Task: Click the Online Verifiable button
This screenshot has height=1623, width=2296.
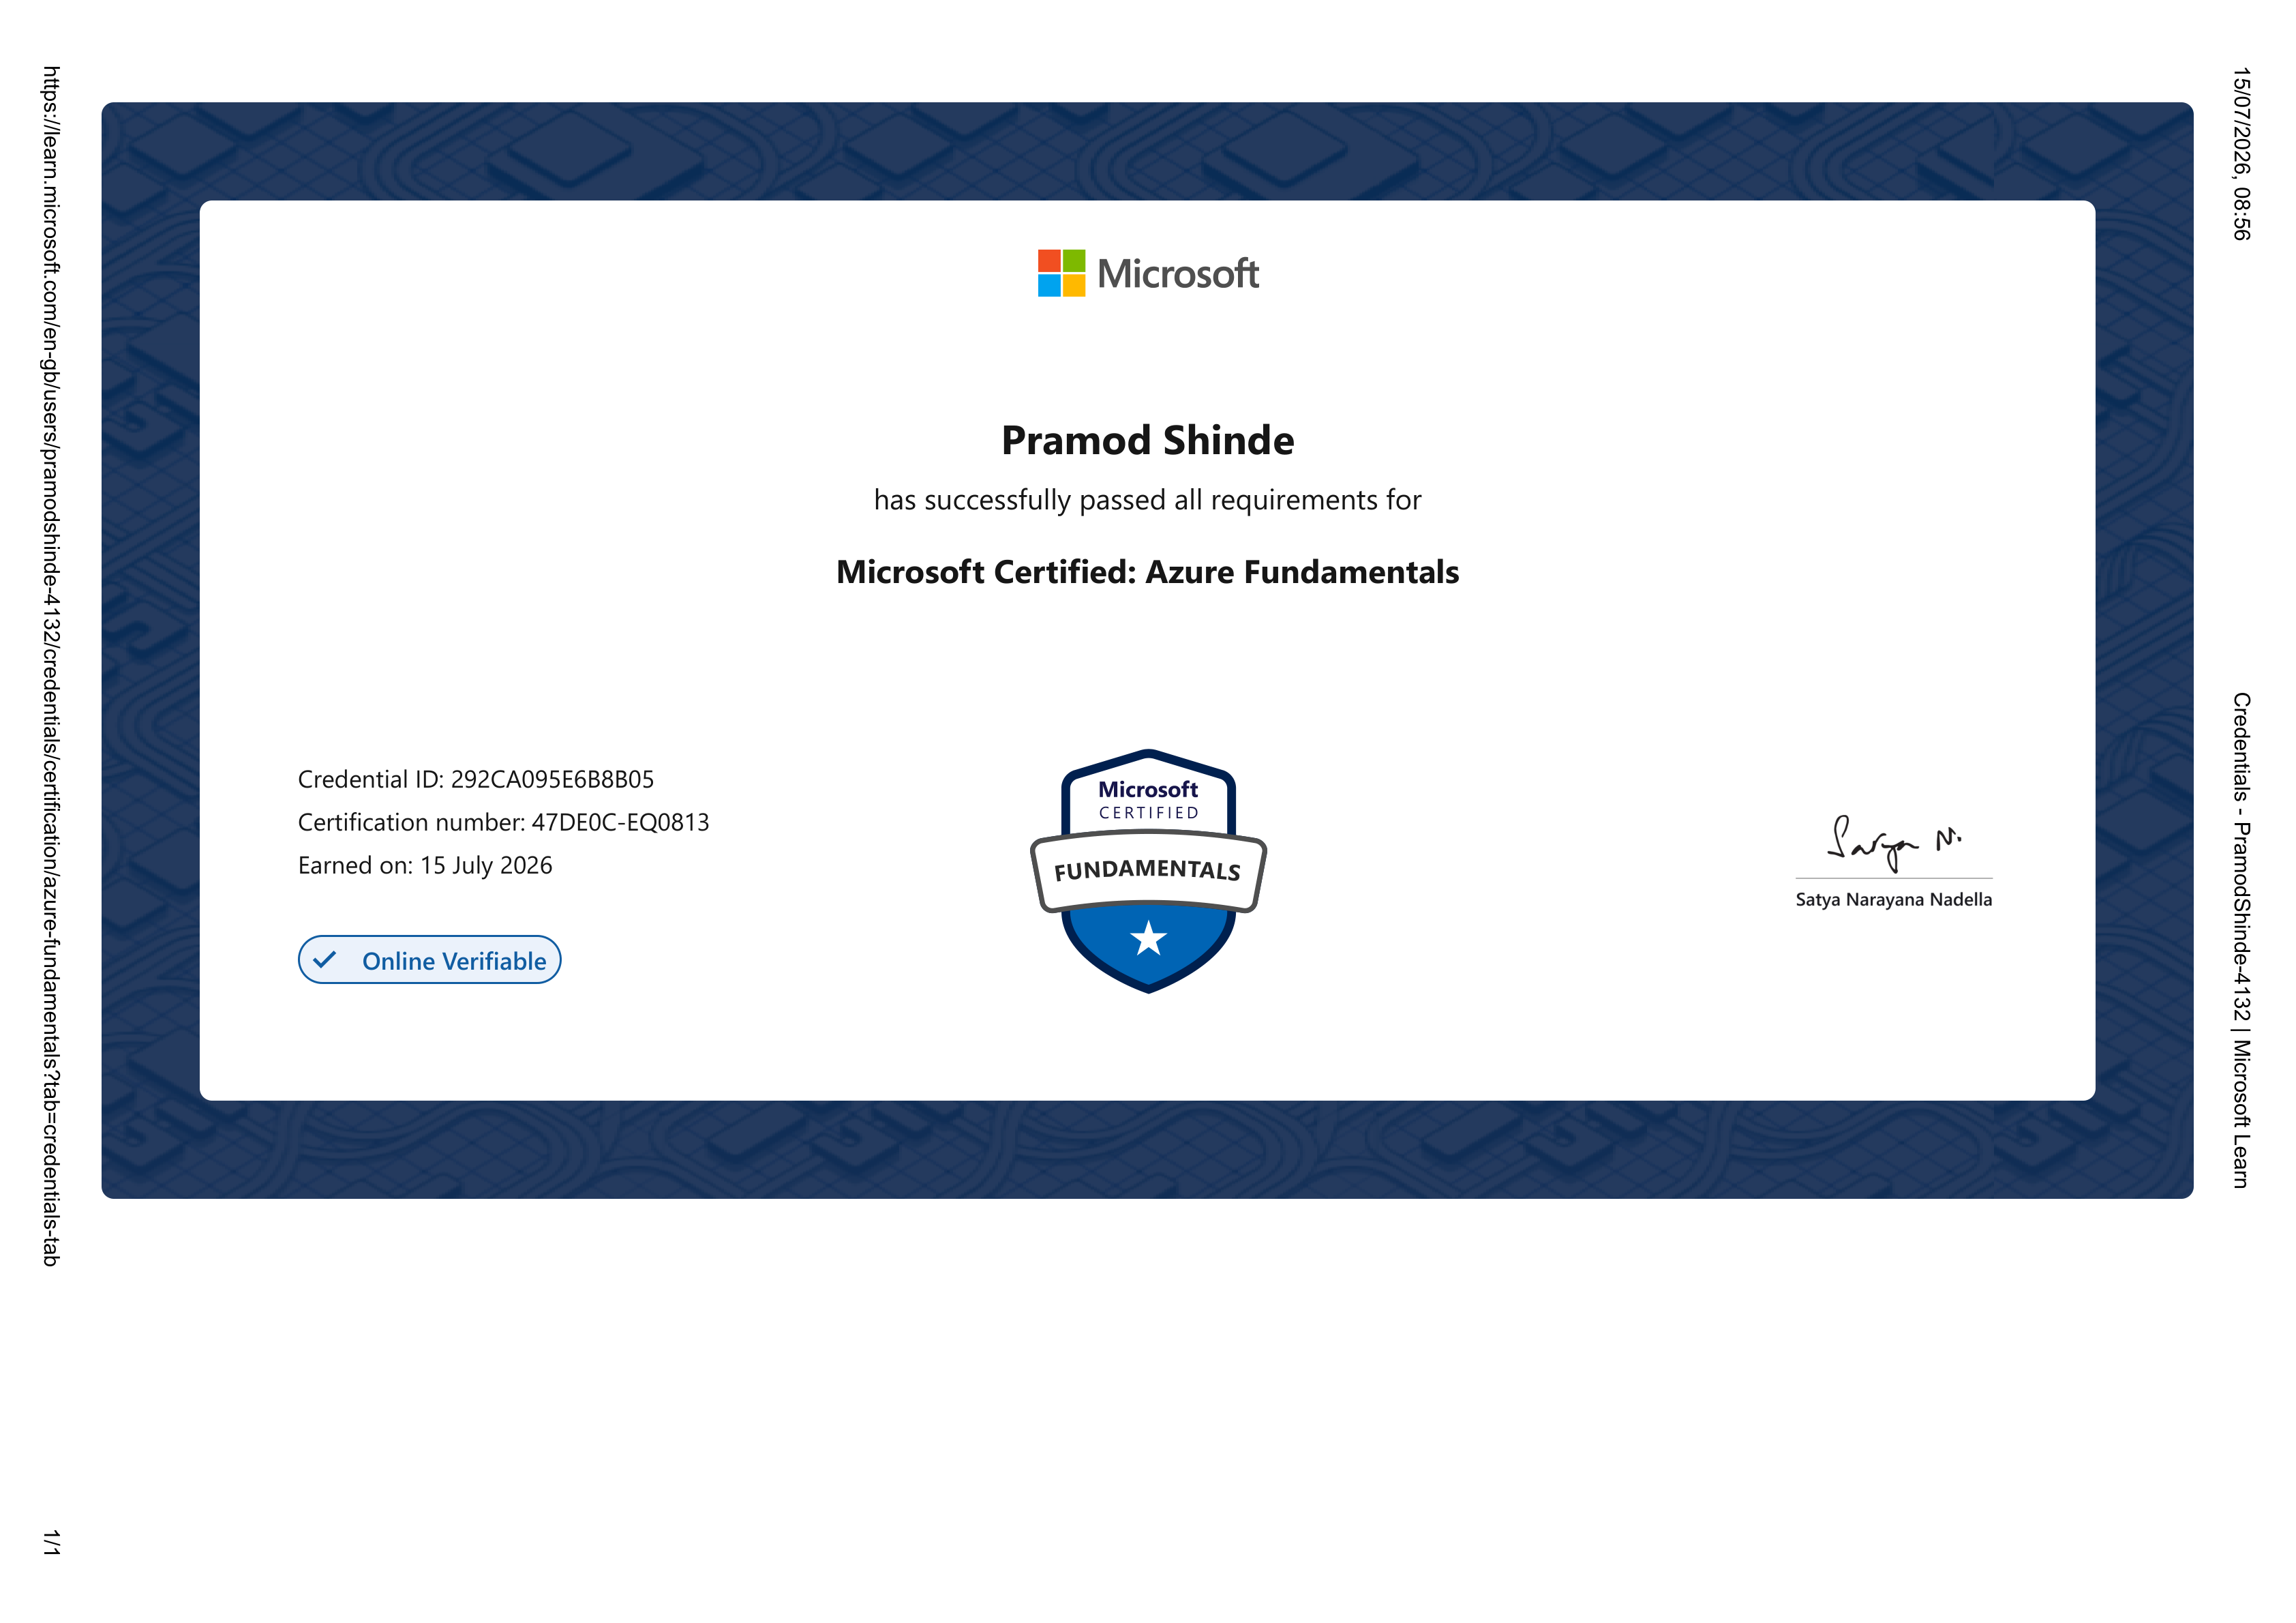Action: click(x=429, y=961)
